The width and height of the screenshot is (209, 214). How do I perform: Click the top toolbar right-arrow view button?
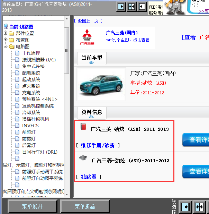point(121,7)
